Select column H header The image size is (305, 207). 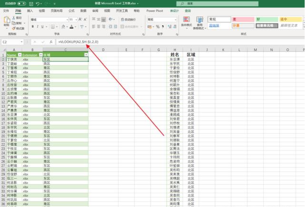coord(174,50)
